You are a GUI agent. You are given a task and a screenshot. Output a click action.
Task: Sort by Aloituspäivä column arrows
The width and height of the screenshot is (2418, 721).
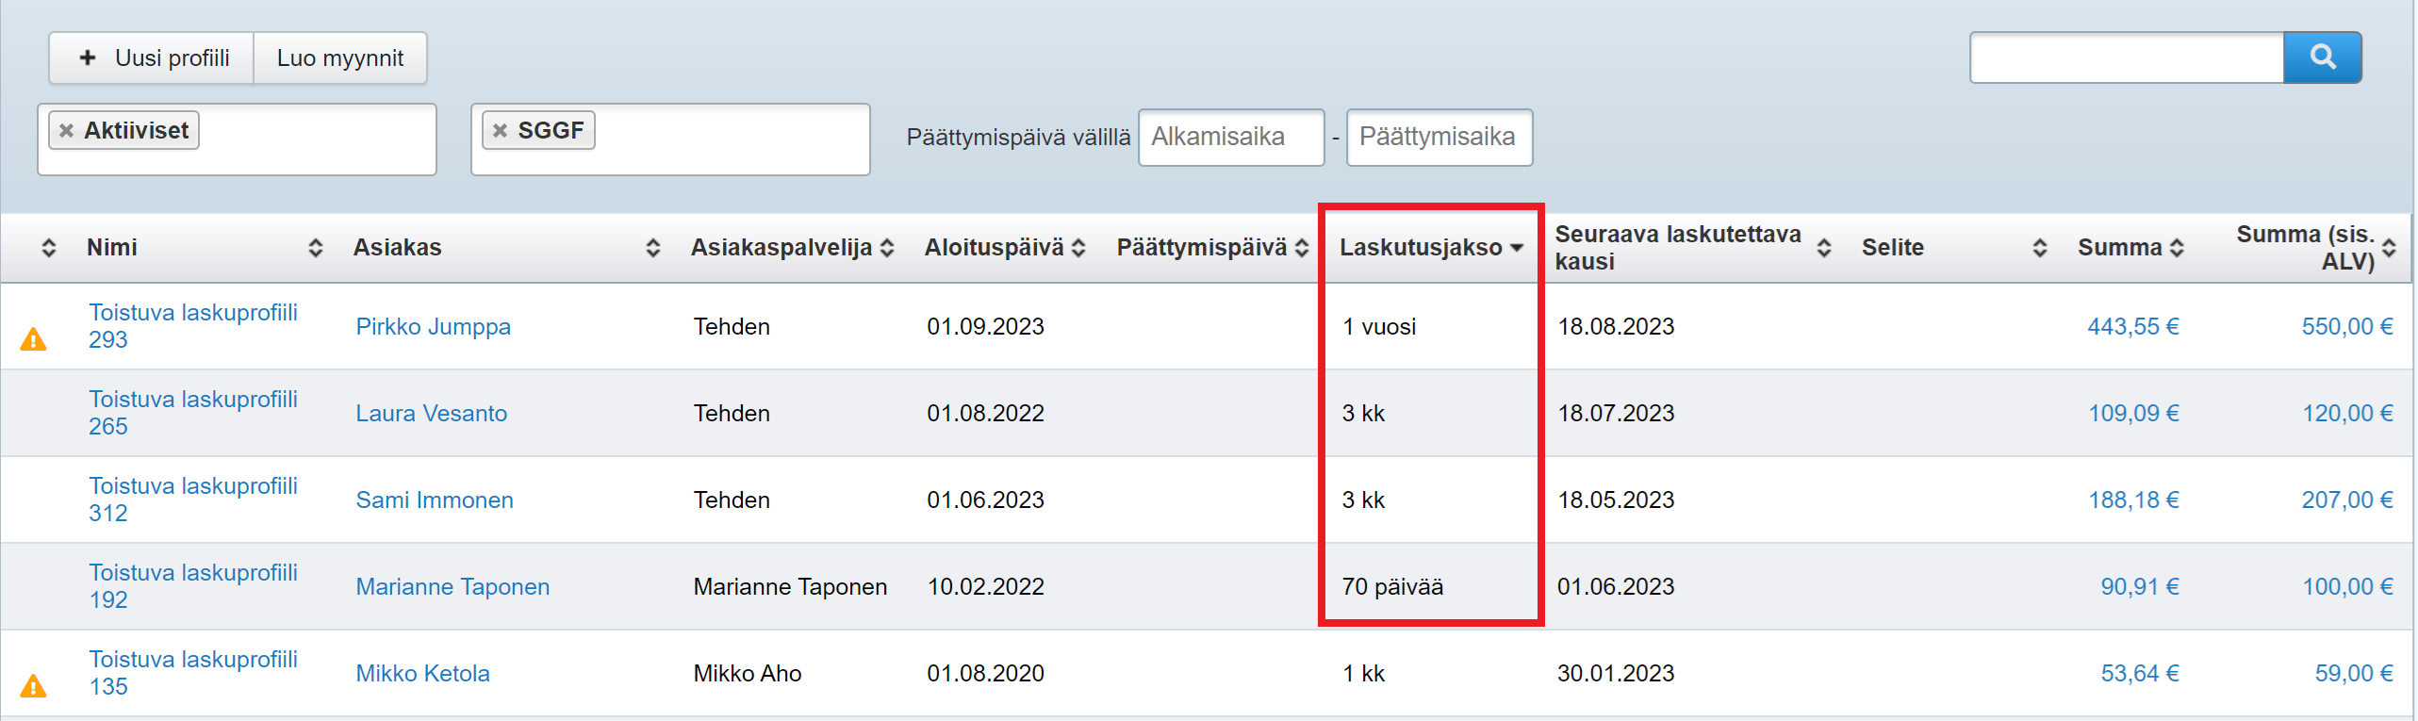tap(1078, 248)
